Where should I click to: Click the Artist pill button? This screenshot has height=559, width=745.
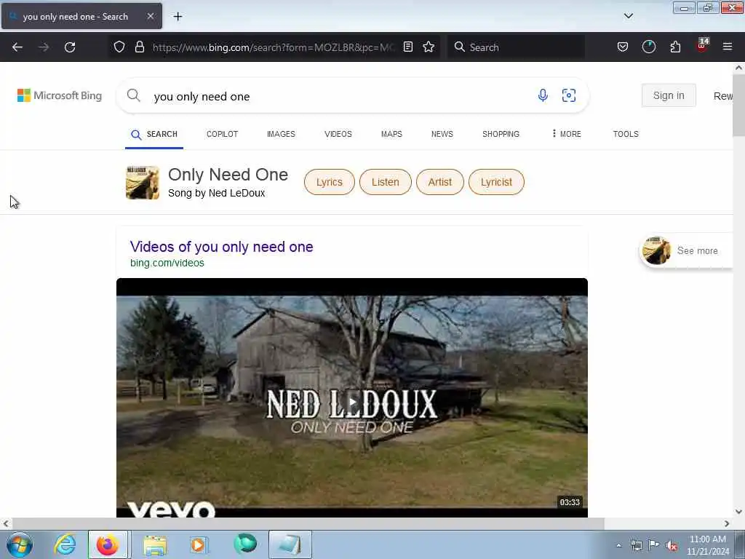440,182
